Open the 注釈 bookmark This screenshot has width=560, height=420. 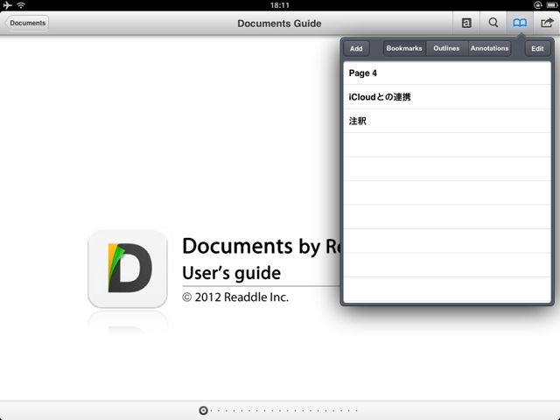[447, 121]
